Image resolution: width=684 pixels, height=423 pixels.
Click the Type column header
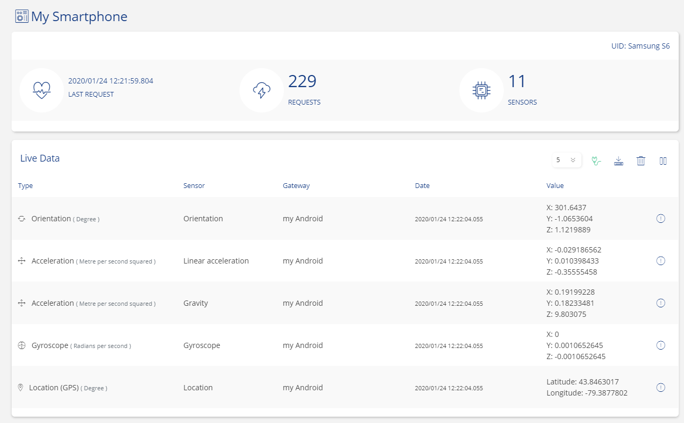[25, 186]
